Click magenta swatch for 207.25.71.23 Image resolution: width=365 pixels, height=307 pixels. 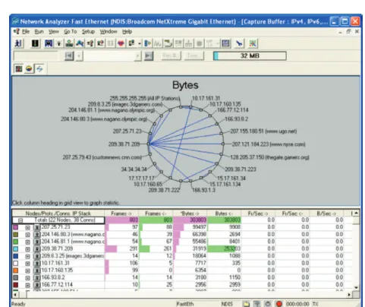click(16, 227)
